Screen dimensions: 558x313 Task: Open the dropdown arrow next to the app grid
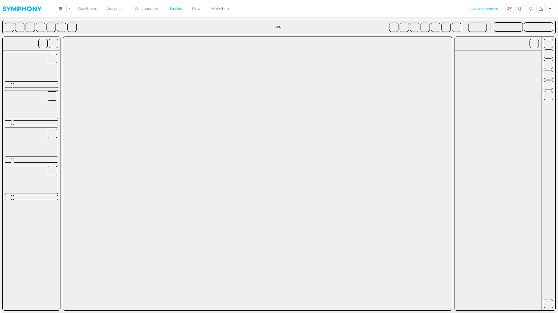(x=69, y=9)
